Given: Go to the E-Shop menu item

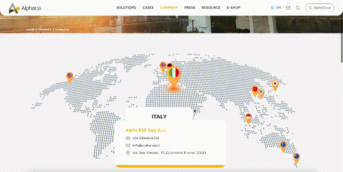Looking at the screenshot, I should (234, 8).
